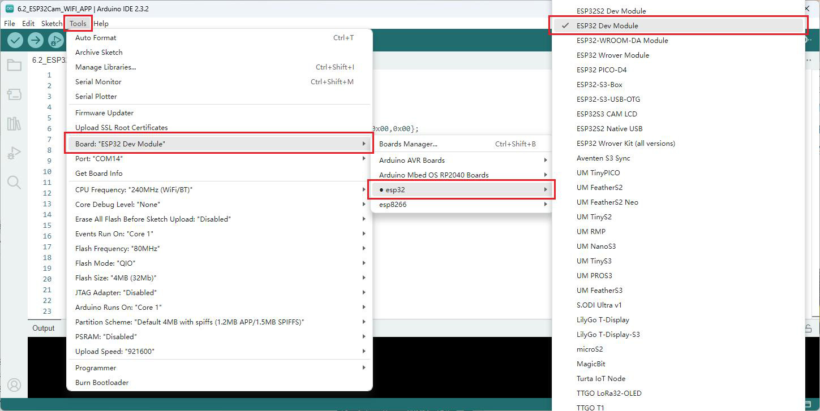Select Boards Manager... in the submenu
820x411 pixels.
tap(462, 144)
